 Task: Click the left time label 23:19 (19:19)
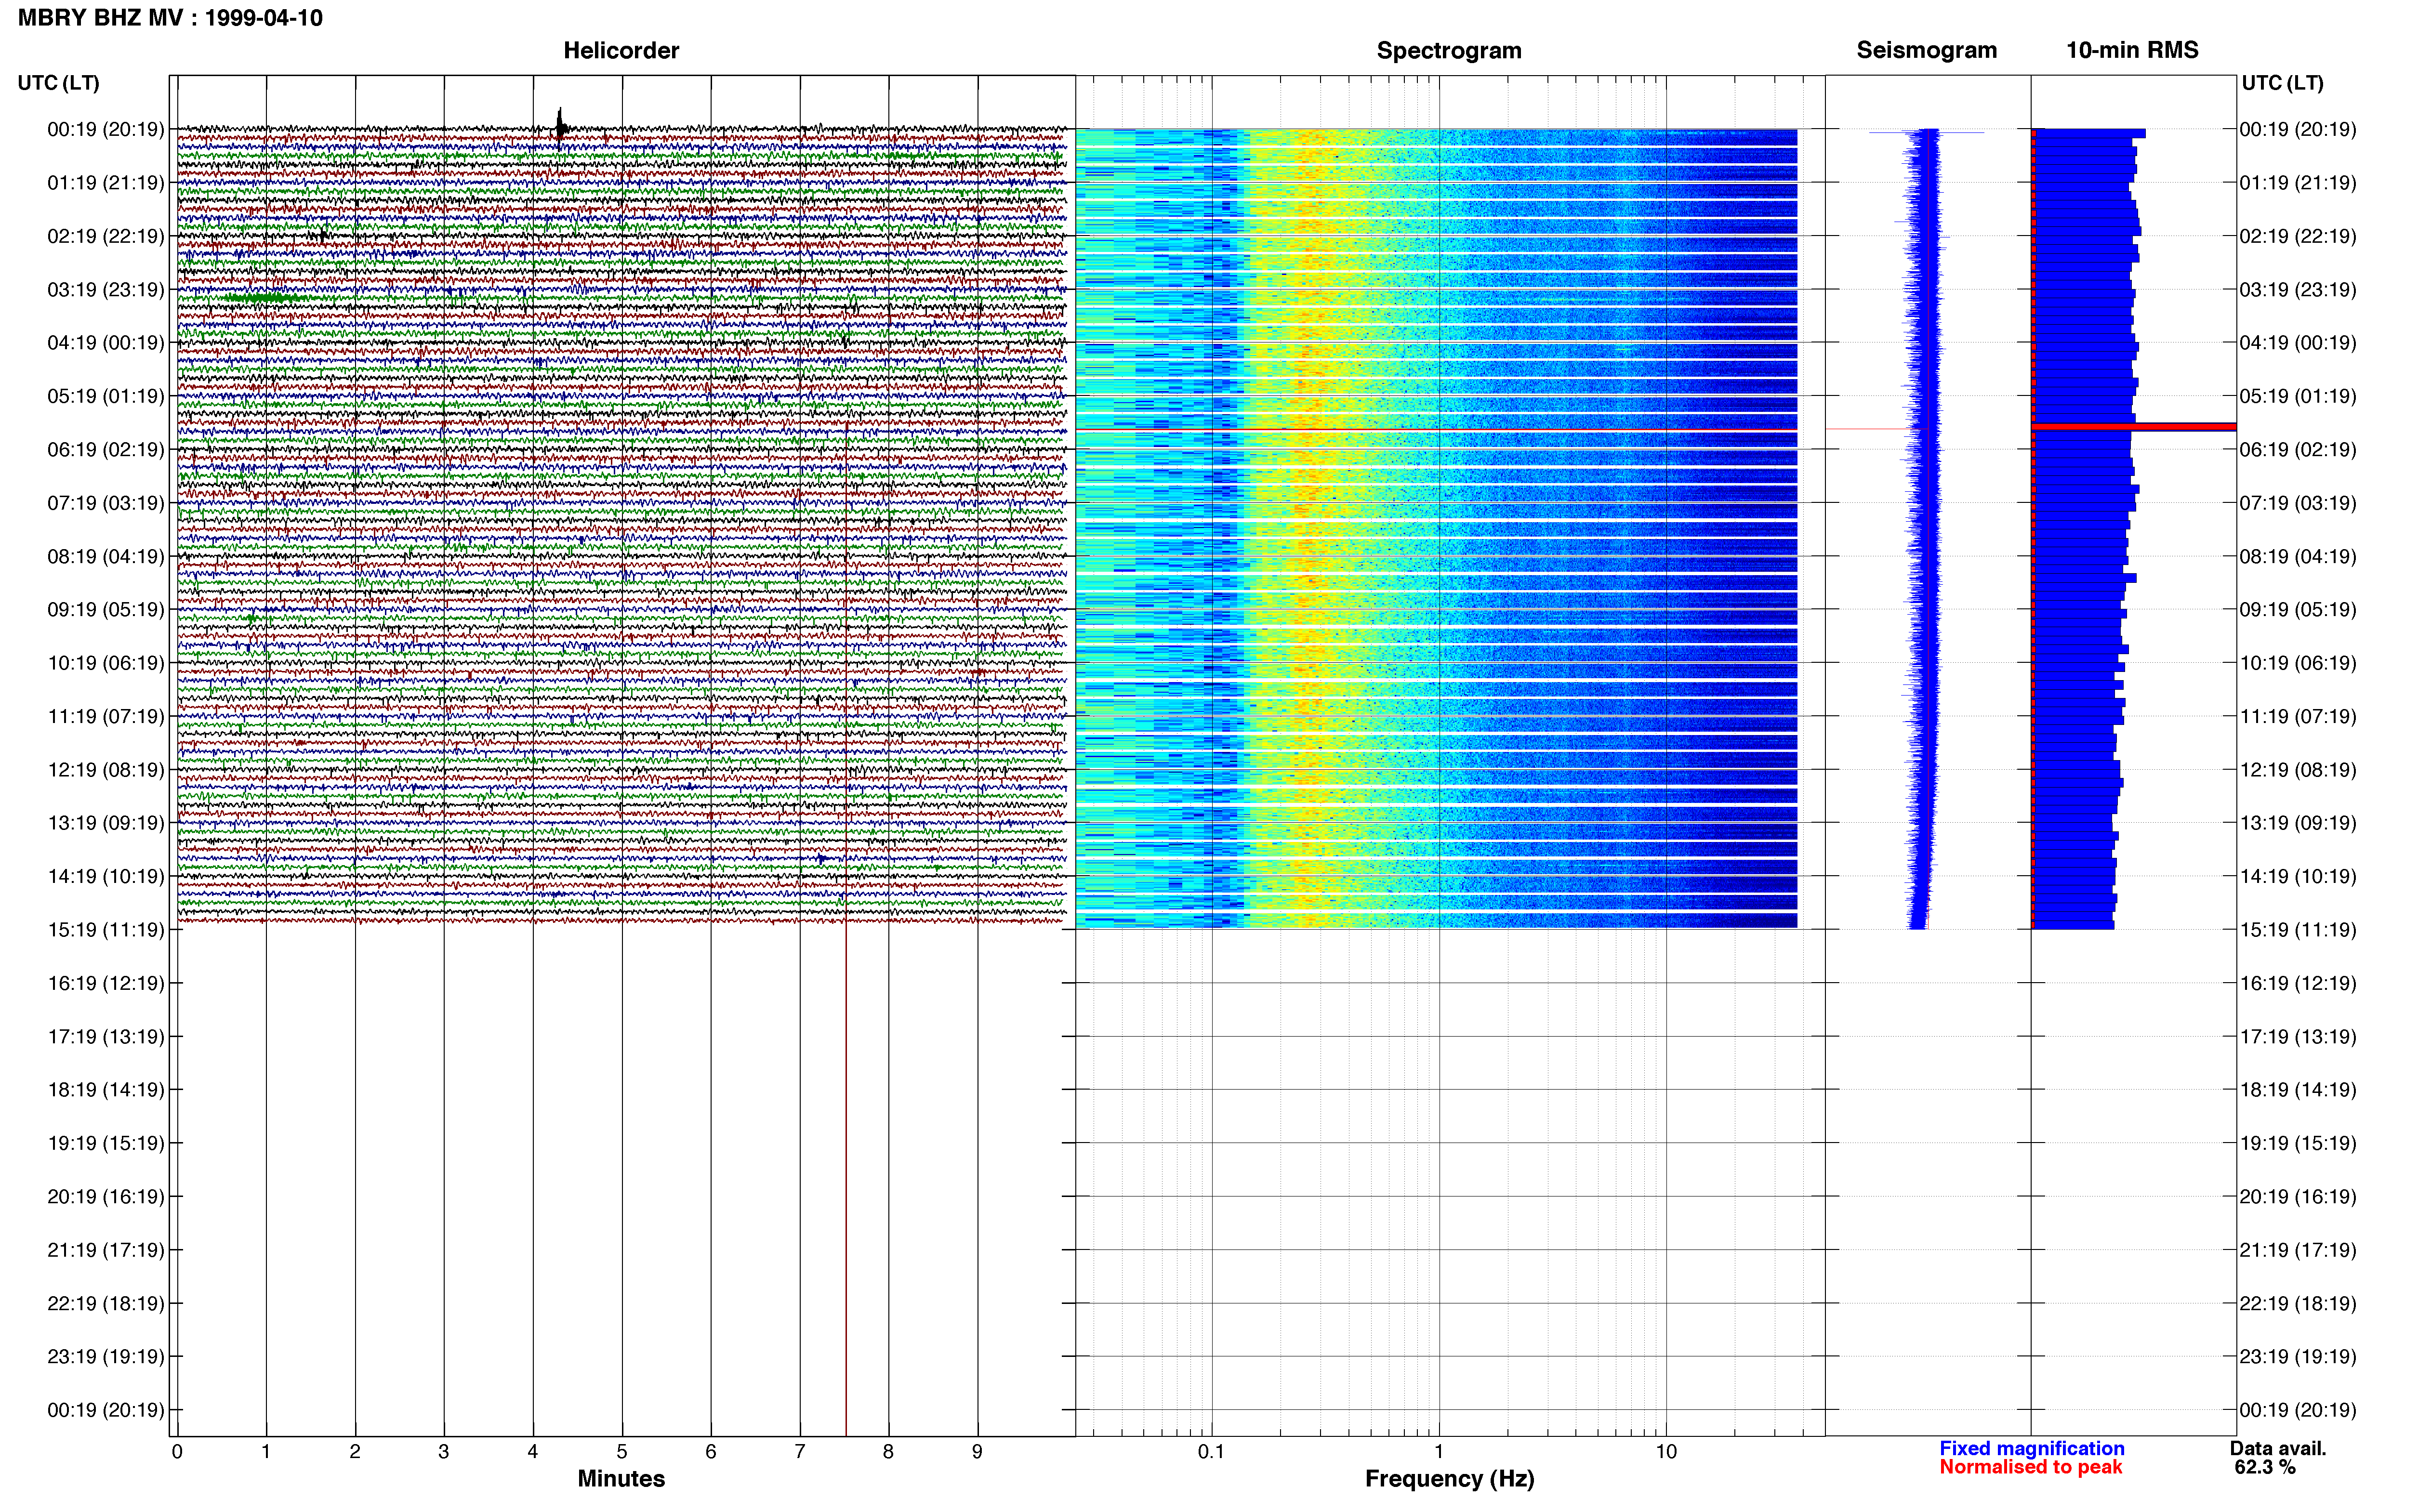click(106, 1357)
